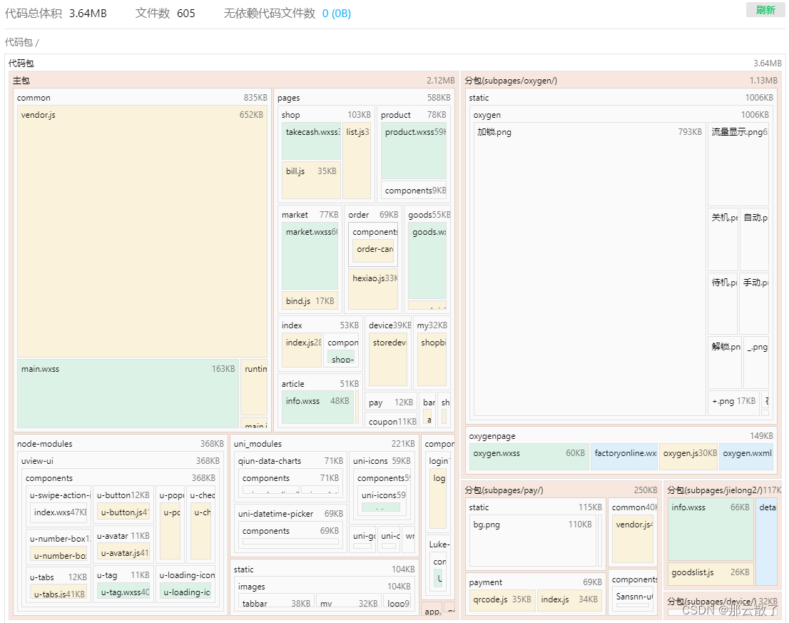Open the pay 12KB folder block
789x623 pixels.
tap(390, 402)
